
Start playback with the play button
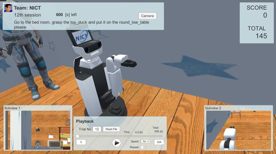tap(116, 143)
